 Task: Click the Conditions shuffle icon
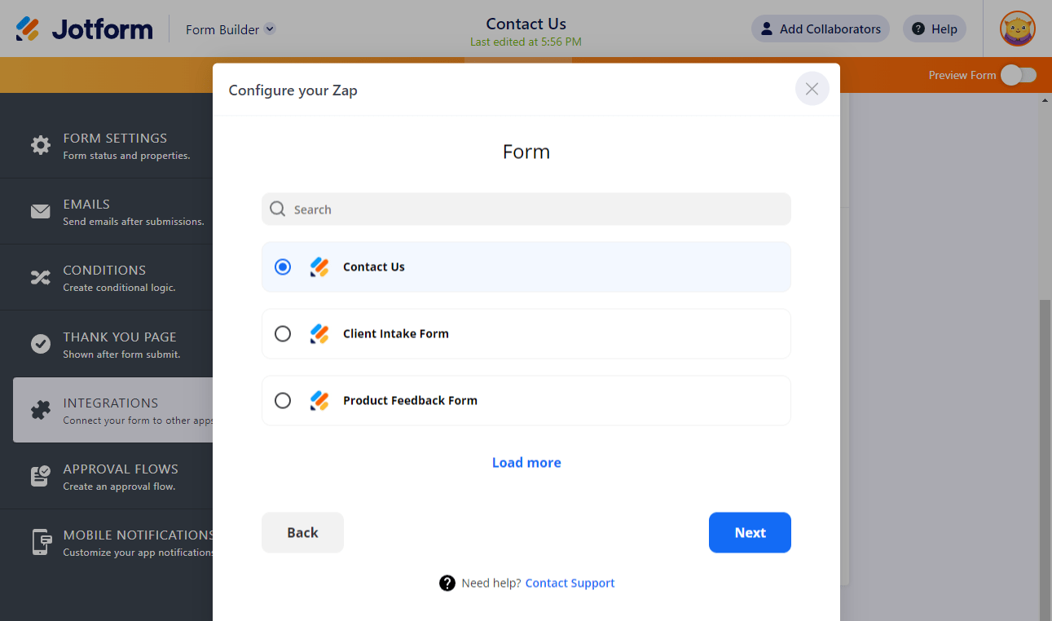click(41, 278)
